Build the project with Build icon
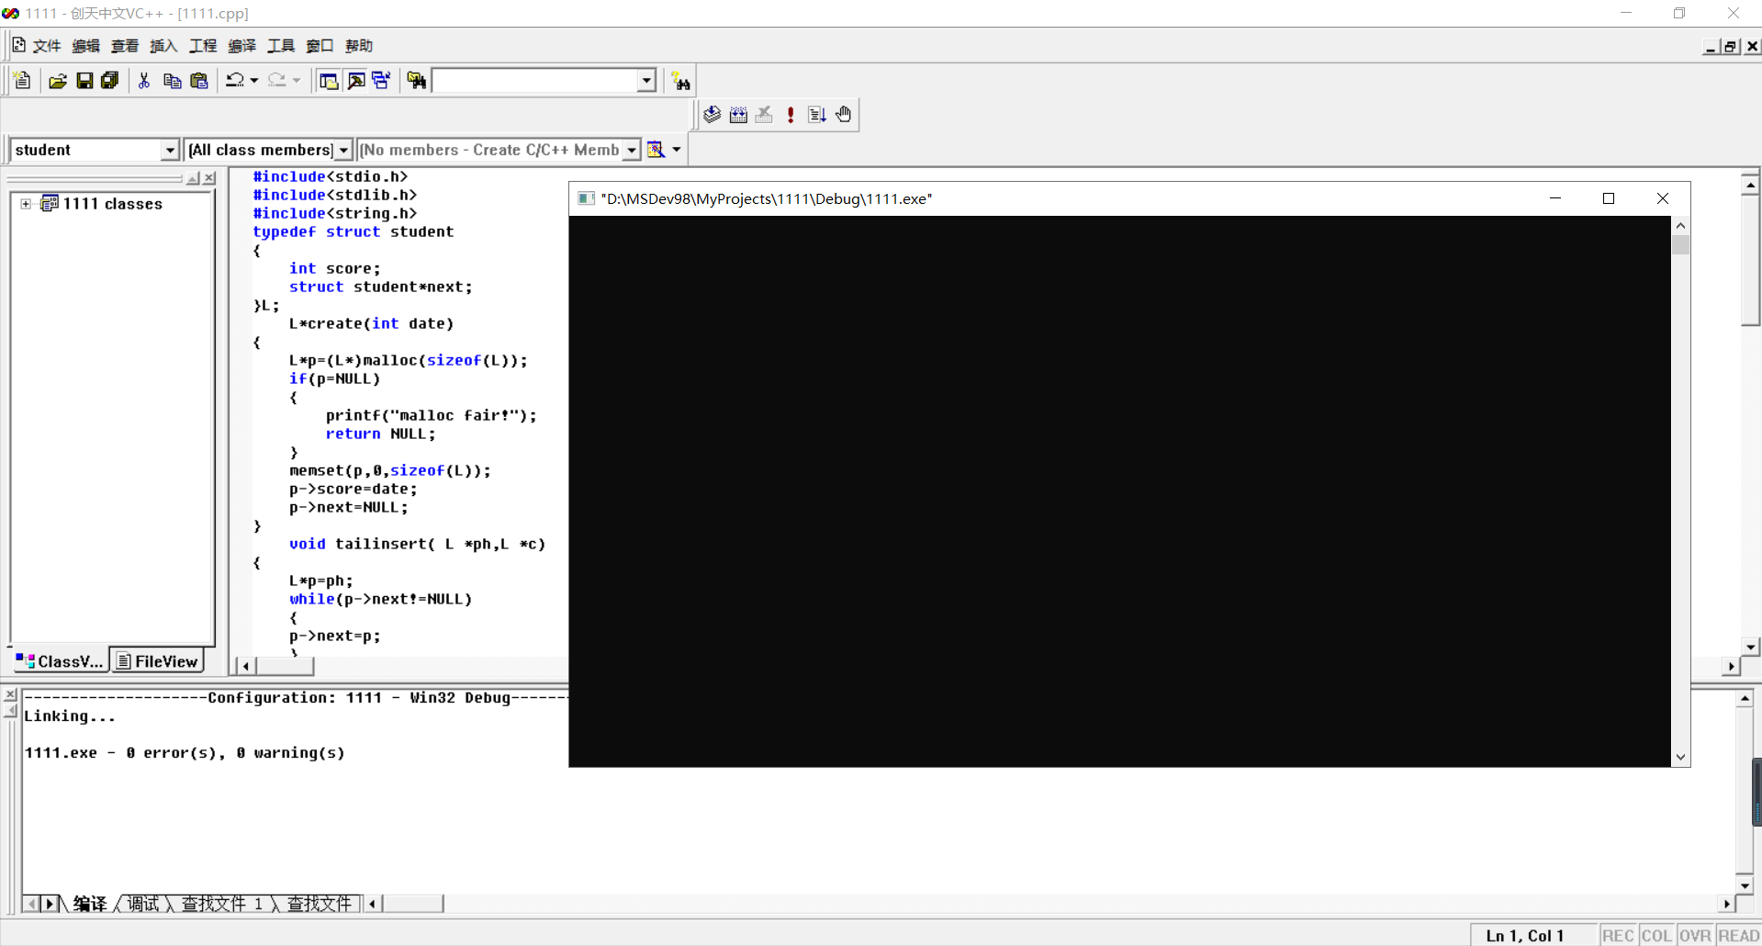The width and height of the screenshot is (1762, 946). pos(738,115)
